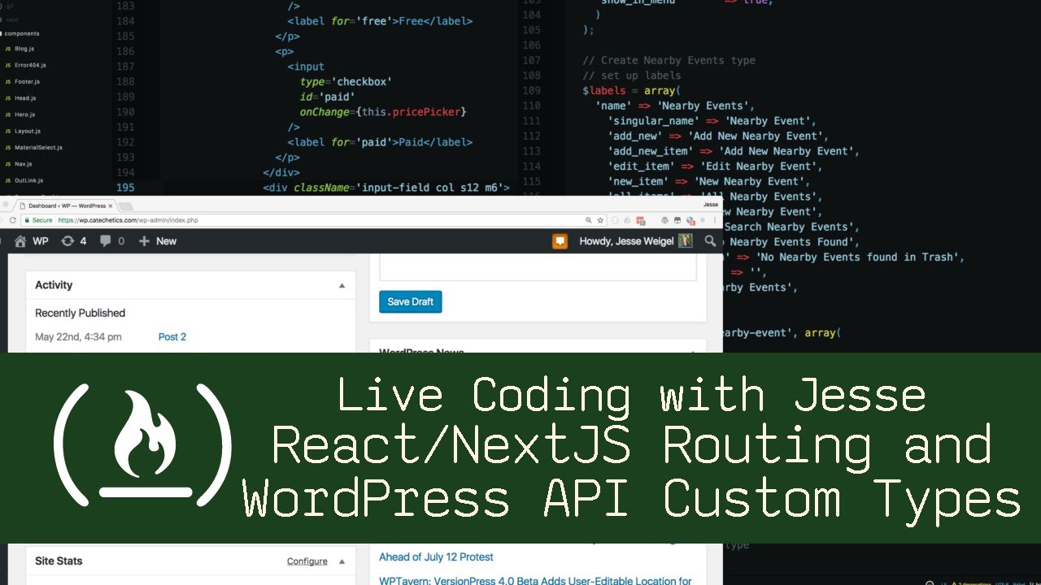
Task: Click Jesse Weigel's avatar thumbnail
Action: [686, 241]
